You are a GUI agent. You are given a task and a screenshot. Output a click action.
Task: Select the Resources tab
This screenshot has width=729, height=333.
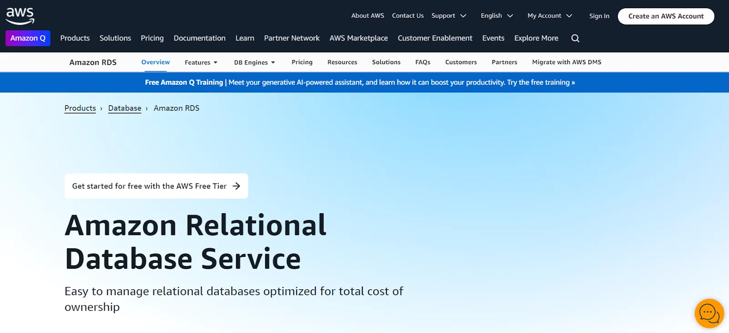point(342,62)
